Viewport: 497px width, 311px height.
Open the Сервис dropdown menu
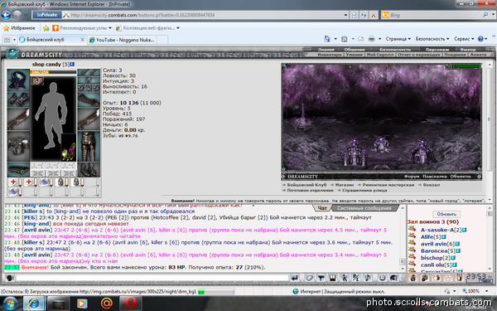tap(464, 39)
